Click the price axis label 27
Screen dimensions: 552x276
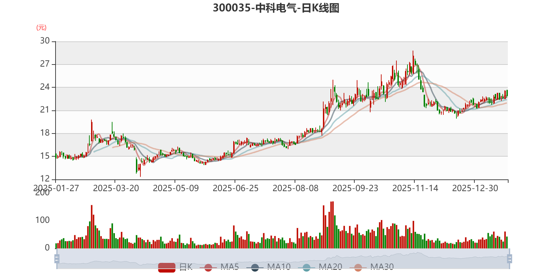(45, 64)
